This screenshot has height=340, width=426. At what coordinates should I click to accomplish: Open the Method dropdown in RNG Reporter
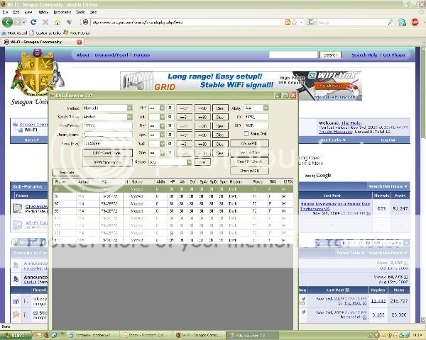click(x=129, y=108)
